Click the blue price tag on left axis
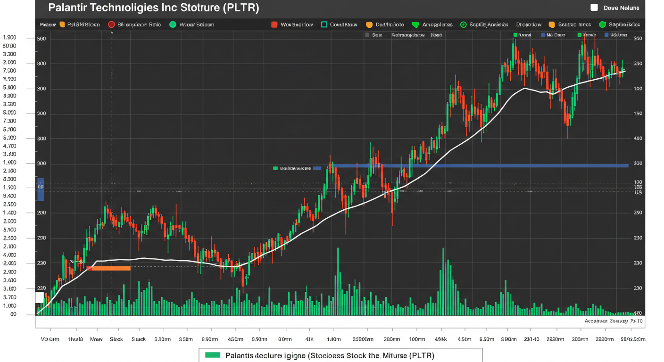664x362 pixels. [41, 189]
